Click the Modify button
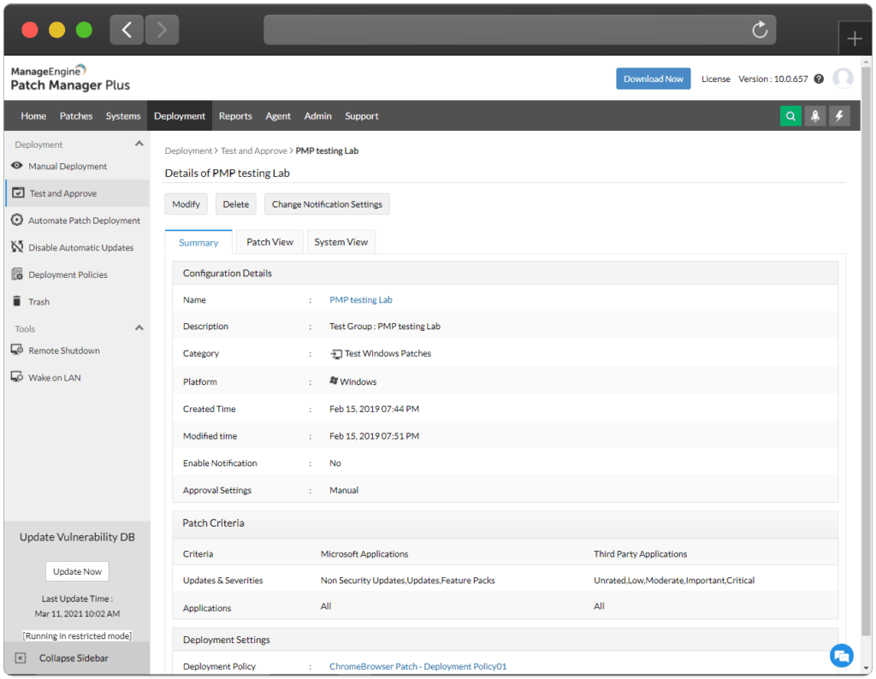 [186, 204]
